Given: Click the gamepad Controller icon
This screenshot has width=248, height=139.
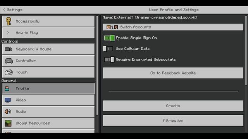Looking at the screenshot, I should (9, 61).
